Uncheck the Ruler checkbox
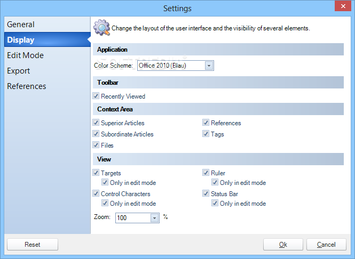Image resolution: width=355 pixels, height=259 pixels. 206,173
